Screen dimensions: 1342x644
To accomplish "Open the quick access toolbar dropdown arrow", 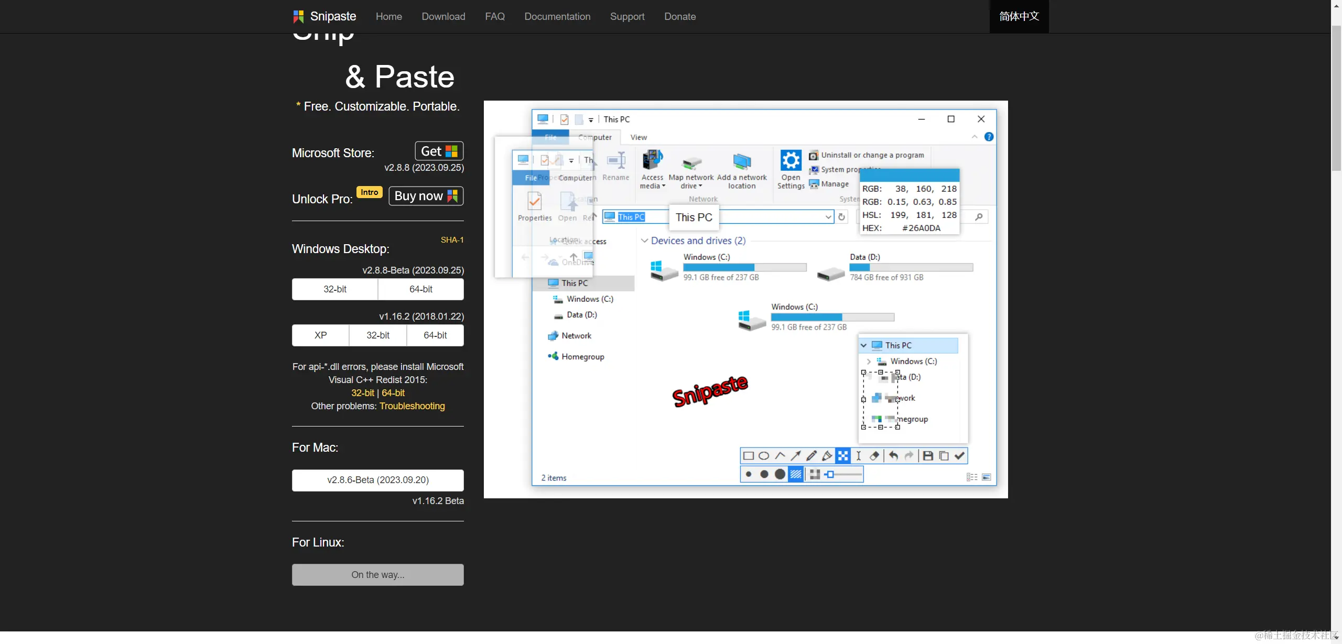I will (x=591, y=120).
